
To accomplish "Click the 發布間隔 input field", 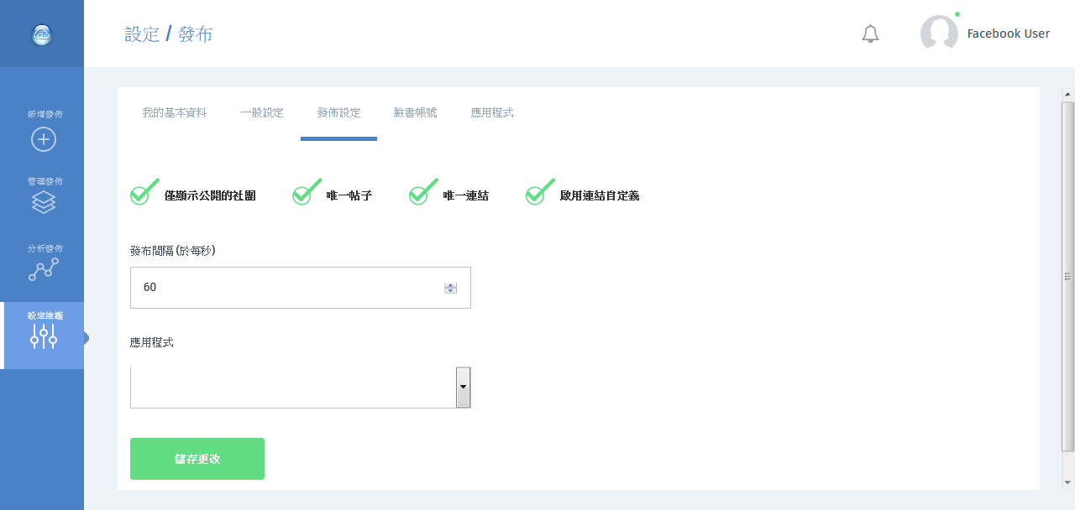I will [286, 288].
